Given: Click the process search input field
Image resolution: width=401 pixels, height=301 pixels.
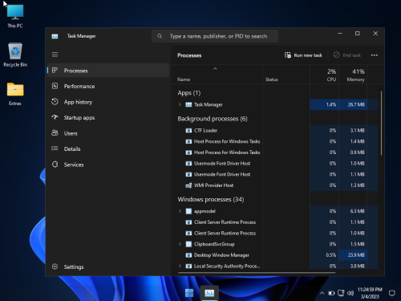Looking at the screenshot, I should (215, 36).
